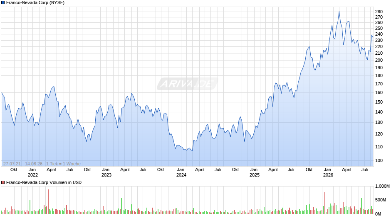391x218 pixels.
Task: Click the date range '27.07.21 - 14.08.26'
Action: tap(23, 164)
